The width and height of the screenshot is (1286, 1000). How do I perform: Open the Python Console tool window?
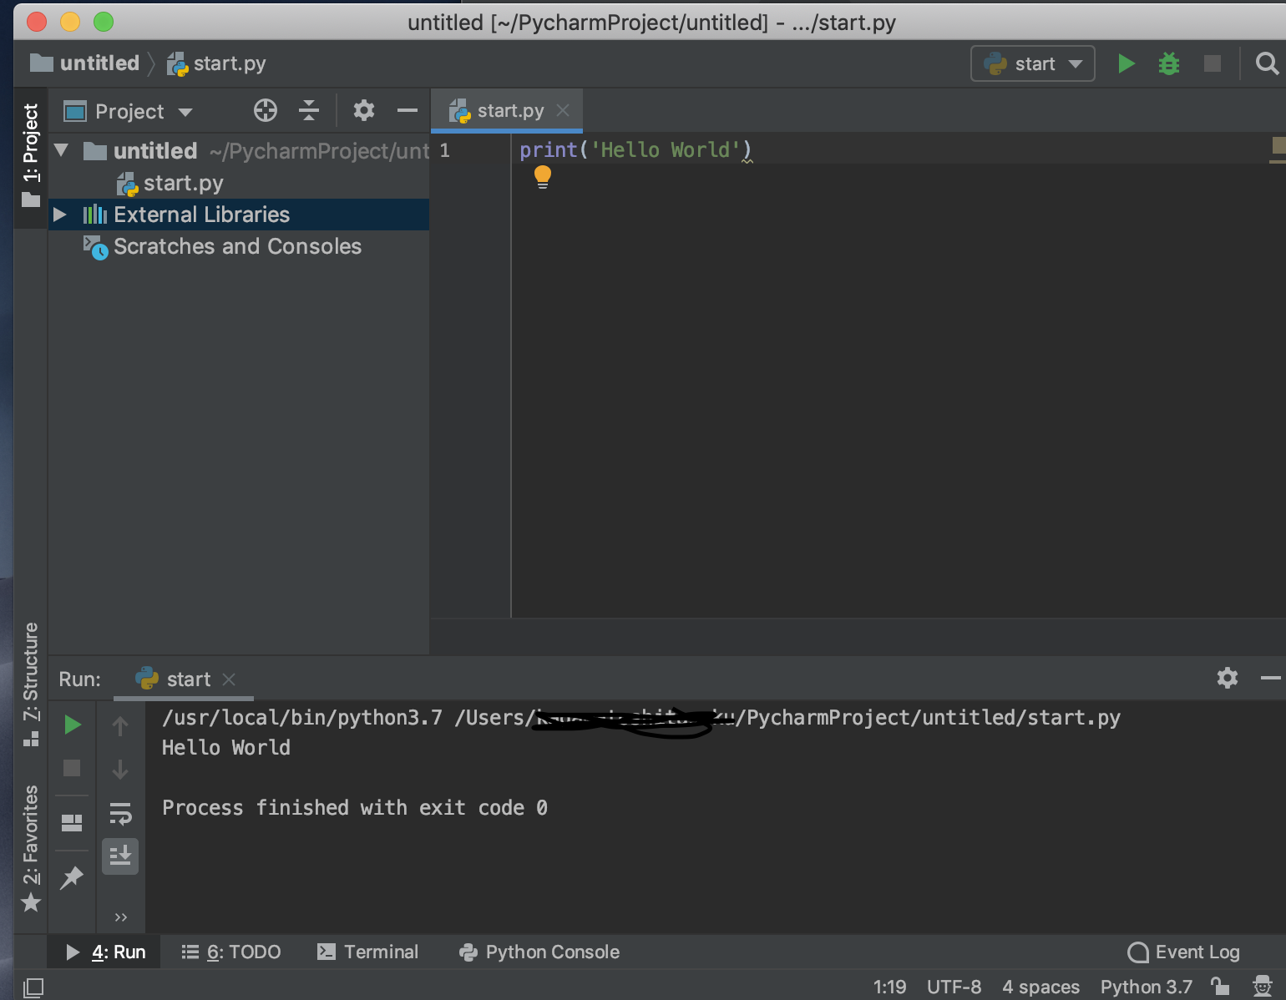click(539, 952)
